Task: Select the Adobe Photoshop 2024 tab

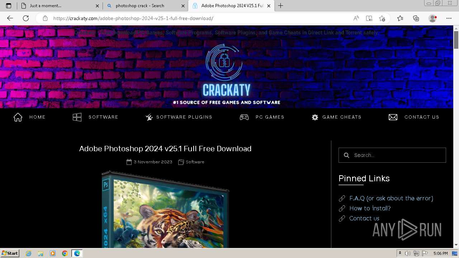Action: coord(231,6)
